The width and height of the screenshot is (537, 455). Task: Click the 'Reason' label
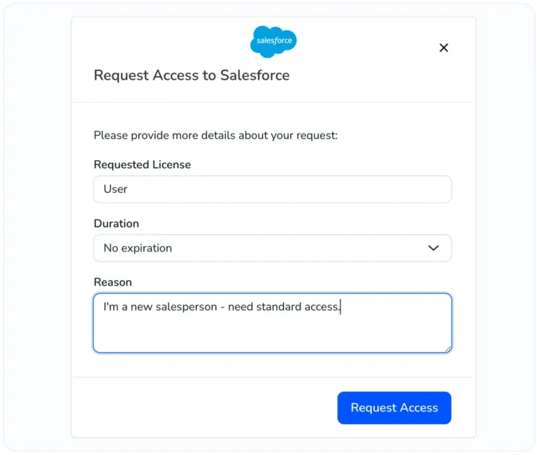[113, 282]
